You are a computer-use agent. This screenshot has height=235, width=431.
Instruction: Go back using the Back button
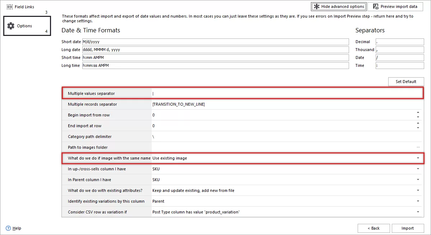click(374, 228)
